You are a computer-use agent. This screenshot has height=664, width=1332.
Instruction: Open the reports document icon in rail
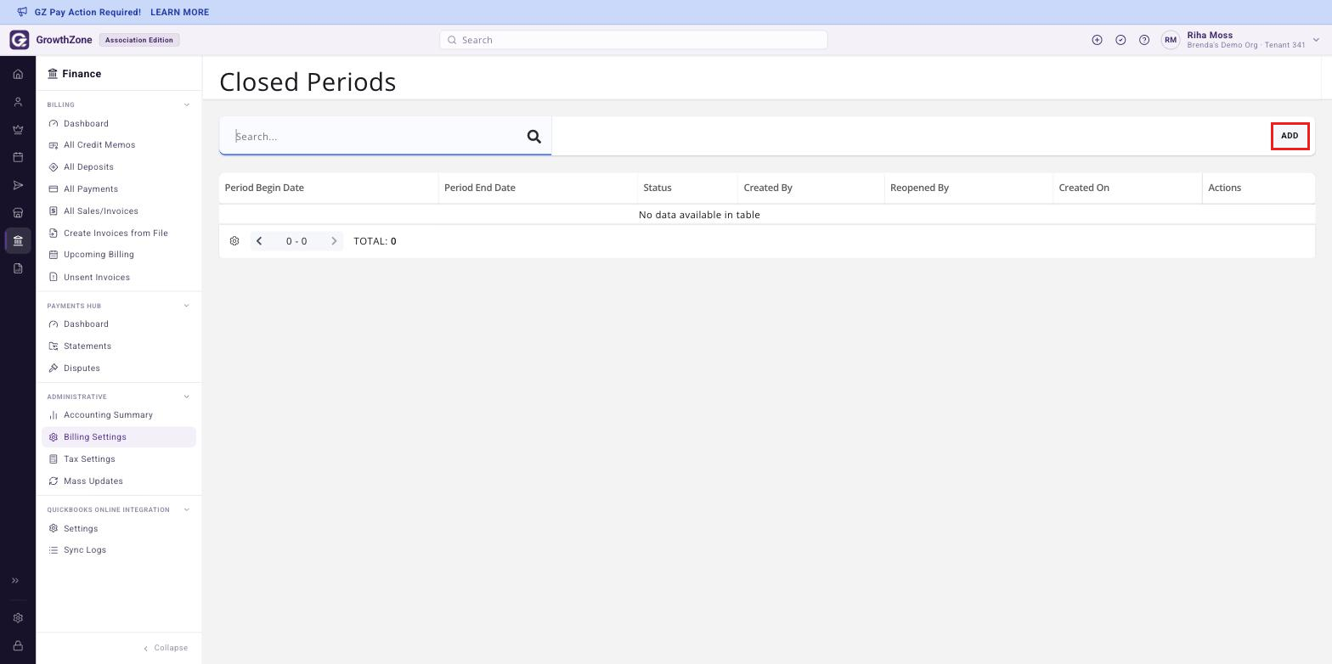[18, 268]
